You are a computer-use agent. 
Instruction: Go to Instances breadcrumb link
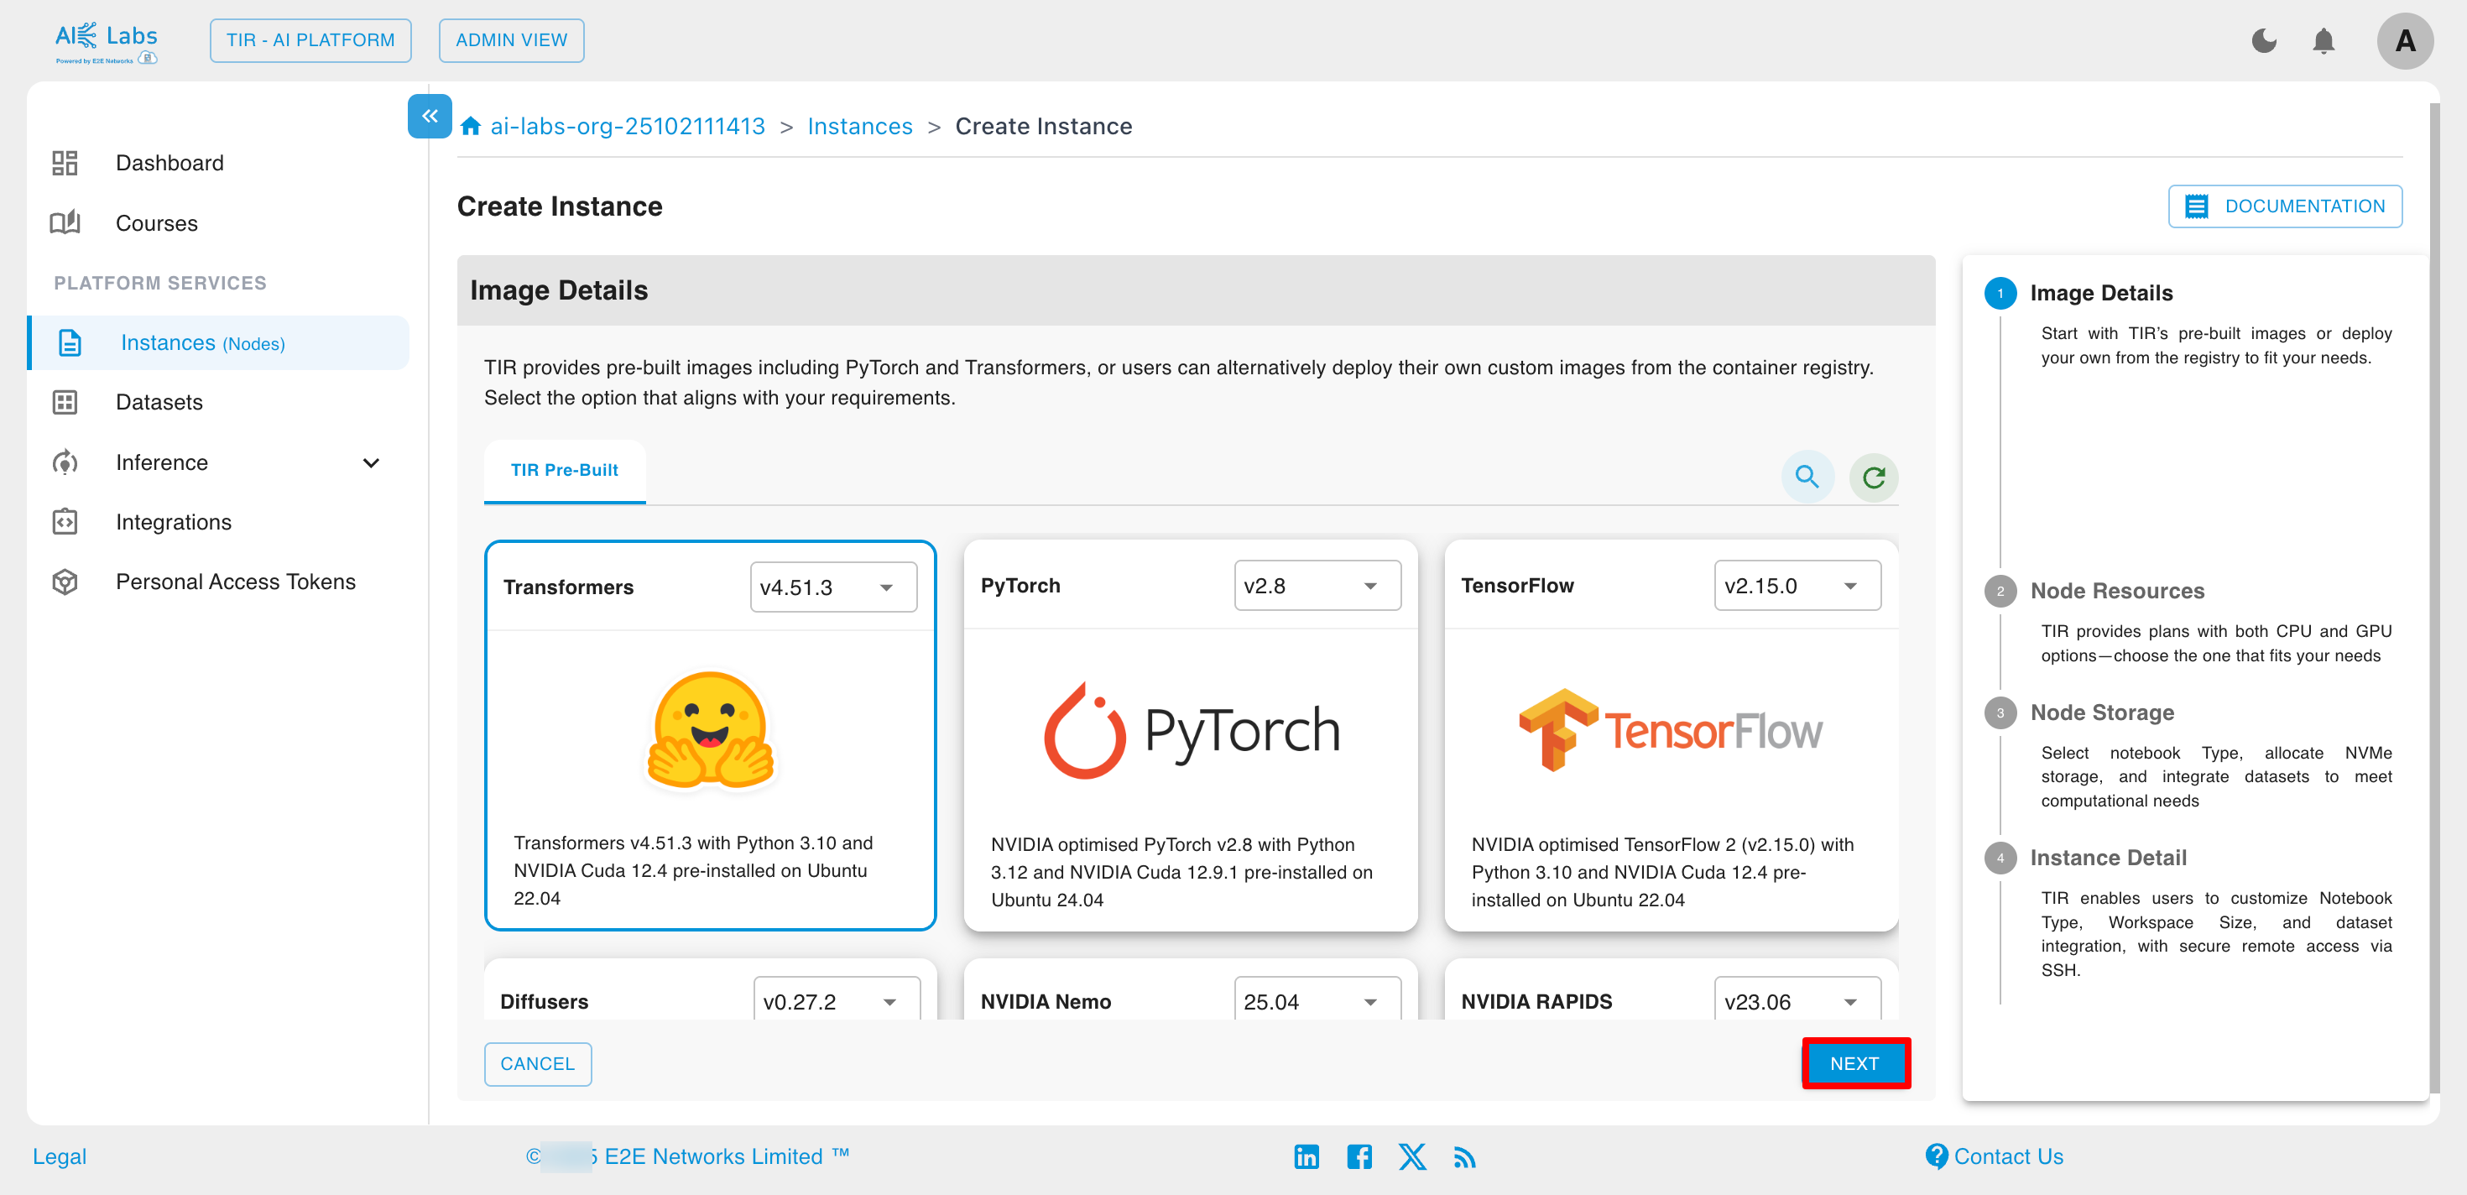coord(860,127)
